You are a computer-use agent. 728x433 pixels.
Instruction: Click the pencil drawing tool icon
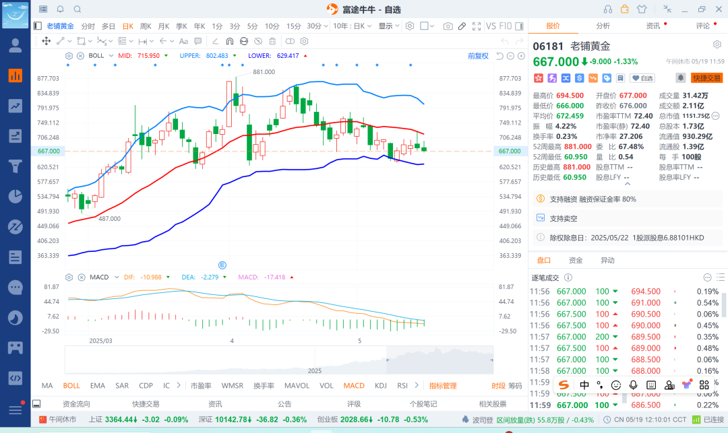pos(462,26)
